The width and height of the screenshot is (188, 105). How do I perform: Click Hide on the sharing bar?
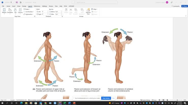[113, 98]
